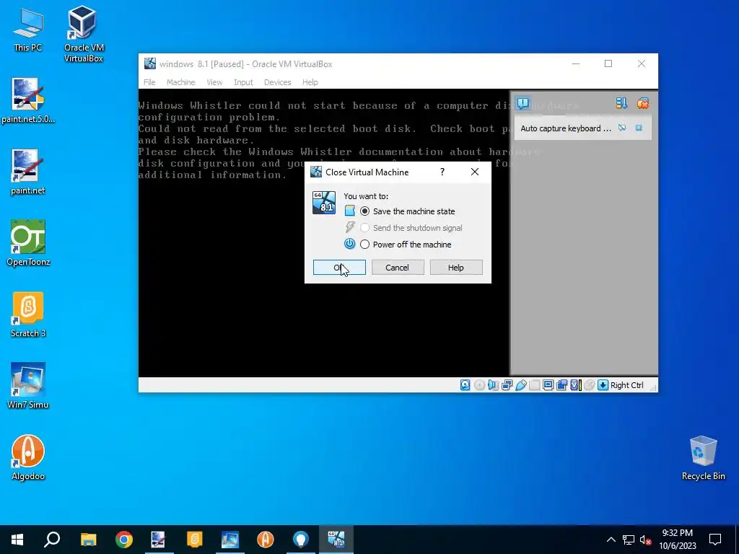The width and height of the screenshot is (739, 554).
Task: Open the VirtualBox Help menu
Action: coord(310,82)
